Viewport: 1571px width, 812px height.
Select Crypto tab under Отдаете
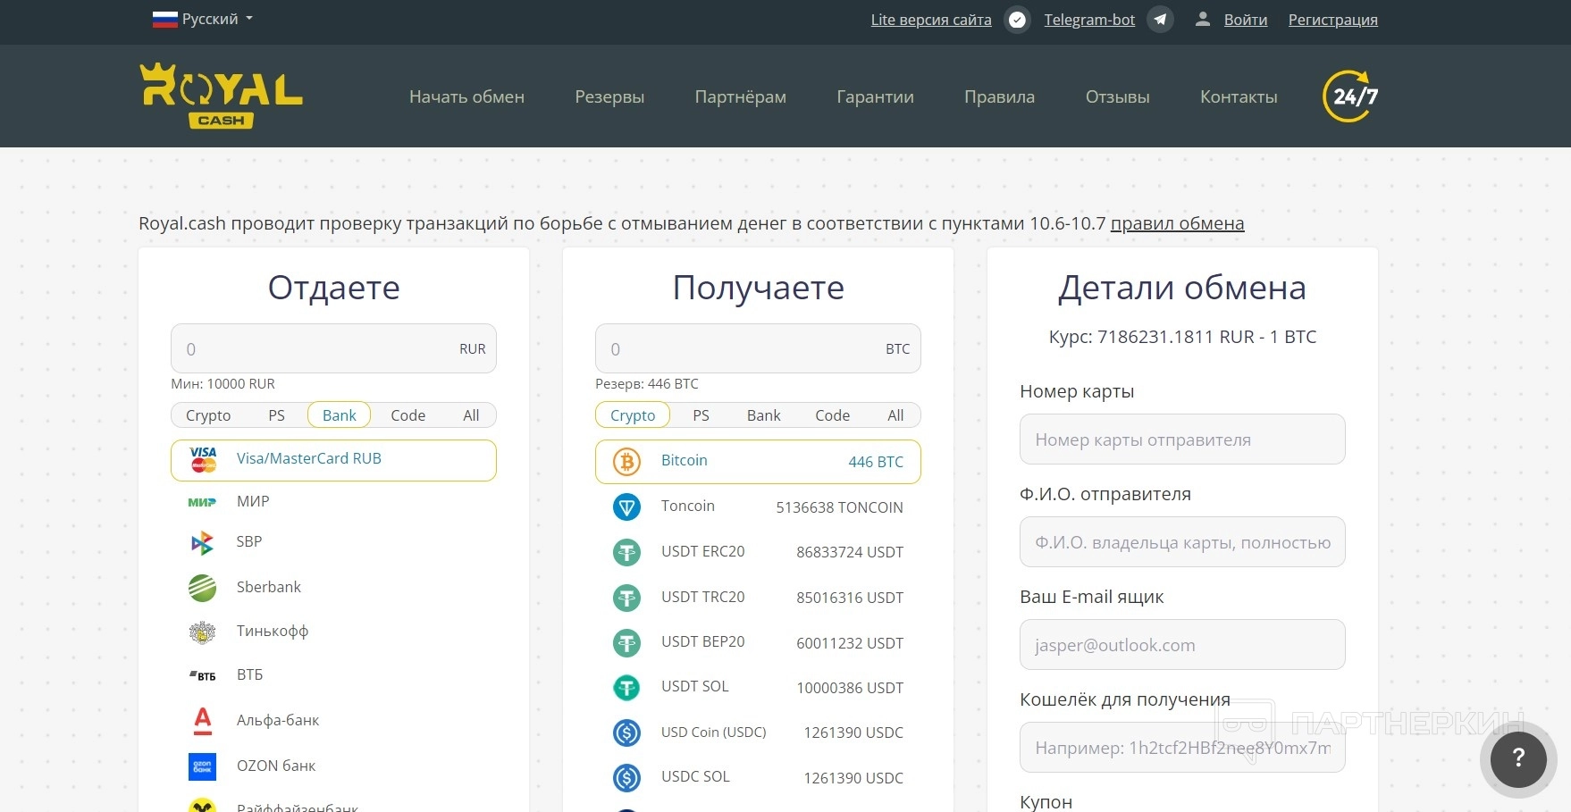[208, 415]
